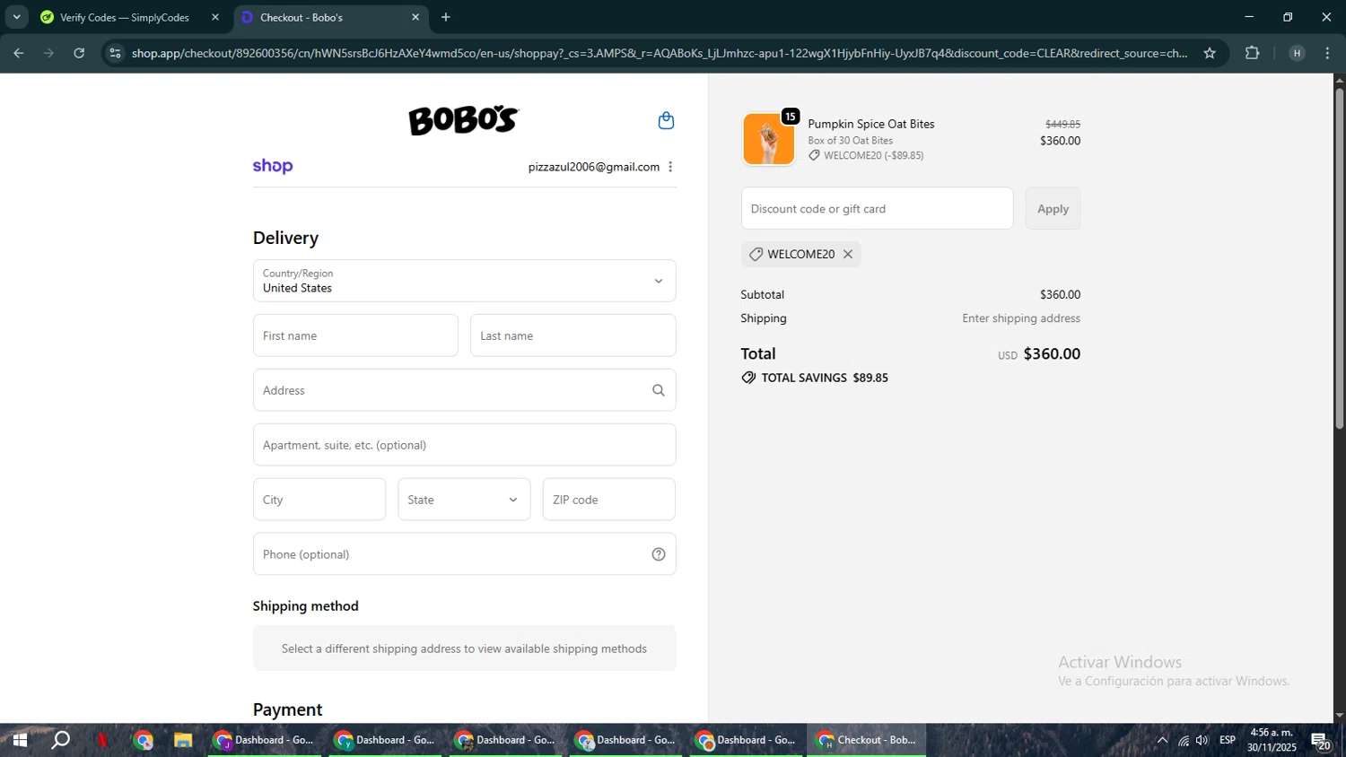The width and height of the screenshot is (1346, 757).
Task: Show hidden system tray icons
Action: point(1162,740)
